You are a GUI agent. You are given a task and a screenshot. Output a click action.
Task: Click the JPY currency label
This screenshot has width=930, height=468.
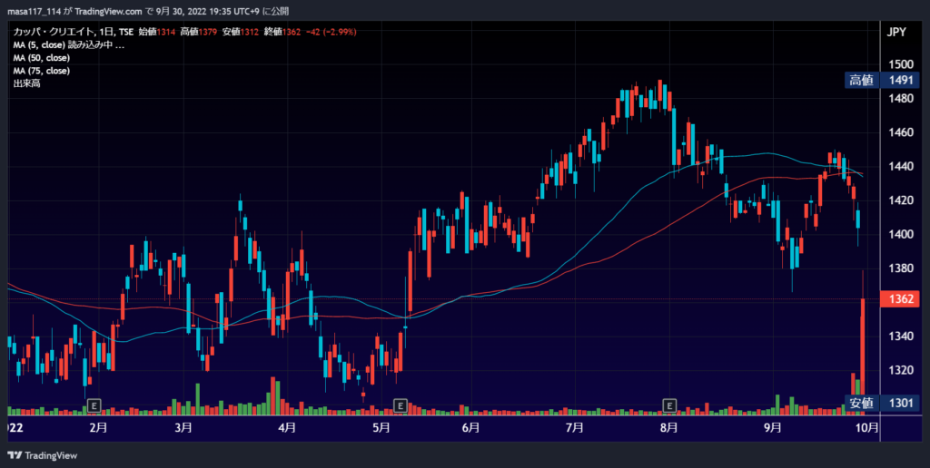point(896,33)
